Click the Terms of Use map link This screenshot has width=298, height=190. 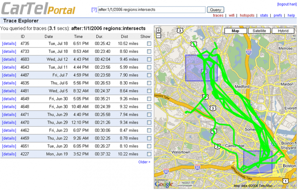tap(286, 186)
